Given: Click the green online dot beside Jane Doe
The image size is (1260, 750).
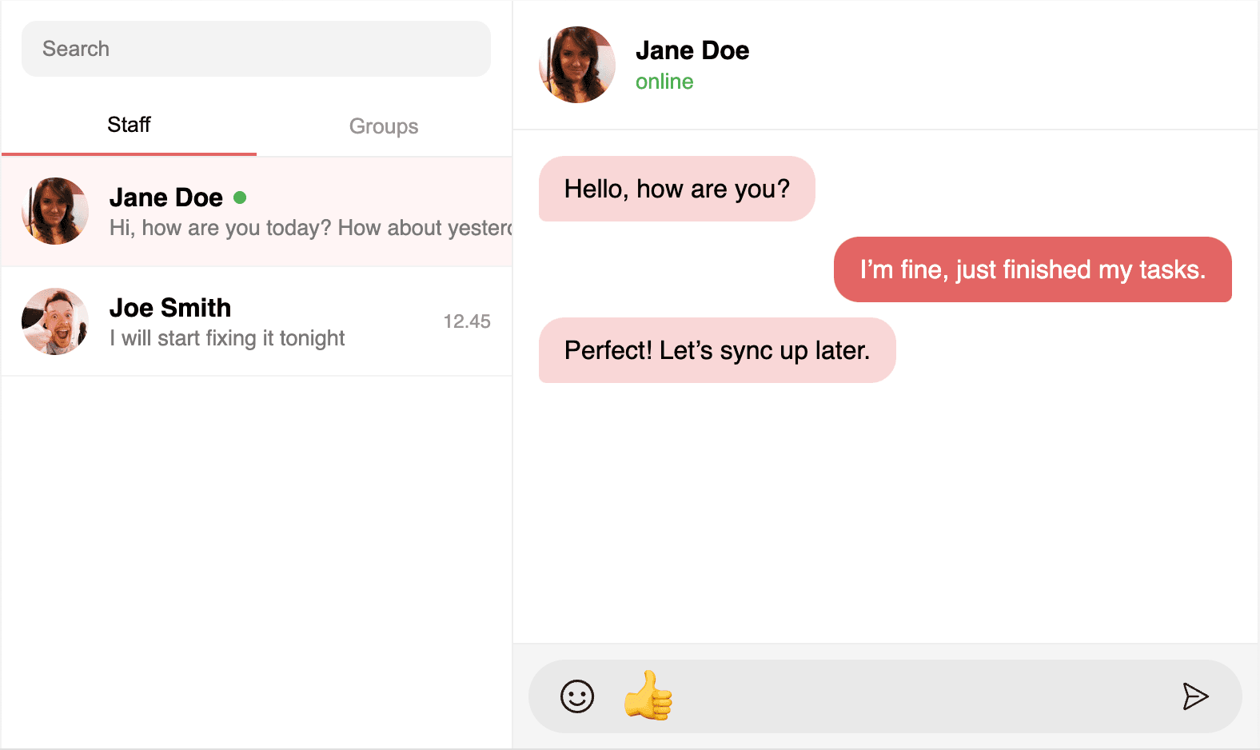Looking at the screenshot, I should point(240,197).
